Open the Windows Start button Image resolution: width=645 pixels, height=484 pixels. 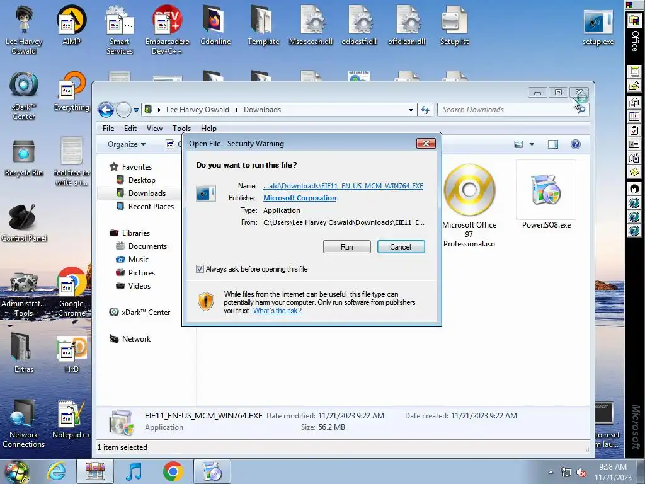[16, 471]
